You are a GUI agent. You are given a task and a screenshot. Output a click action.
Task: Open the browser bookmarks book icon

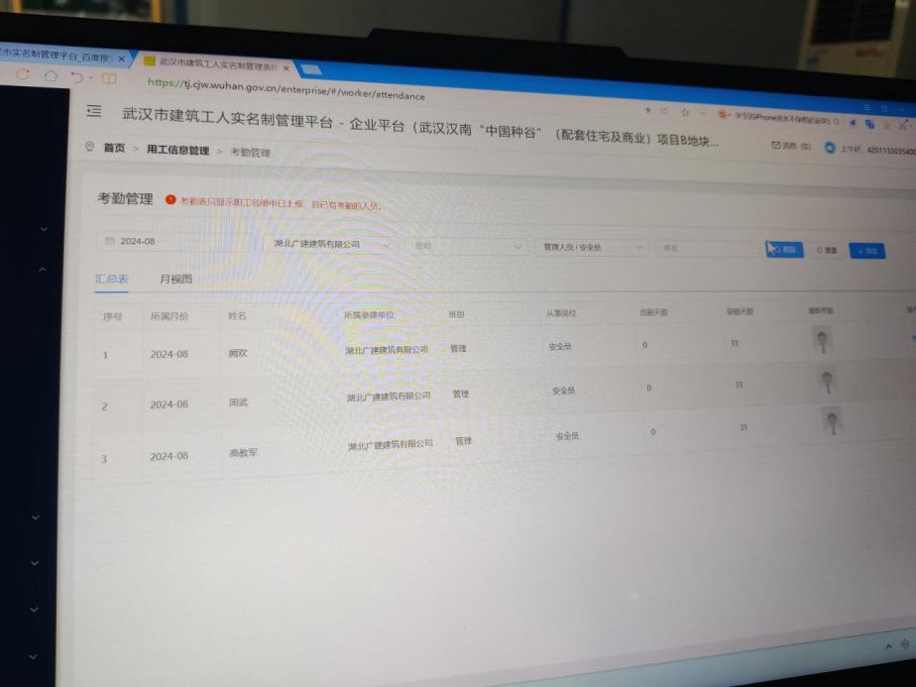108,77
